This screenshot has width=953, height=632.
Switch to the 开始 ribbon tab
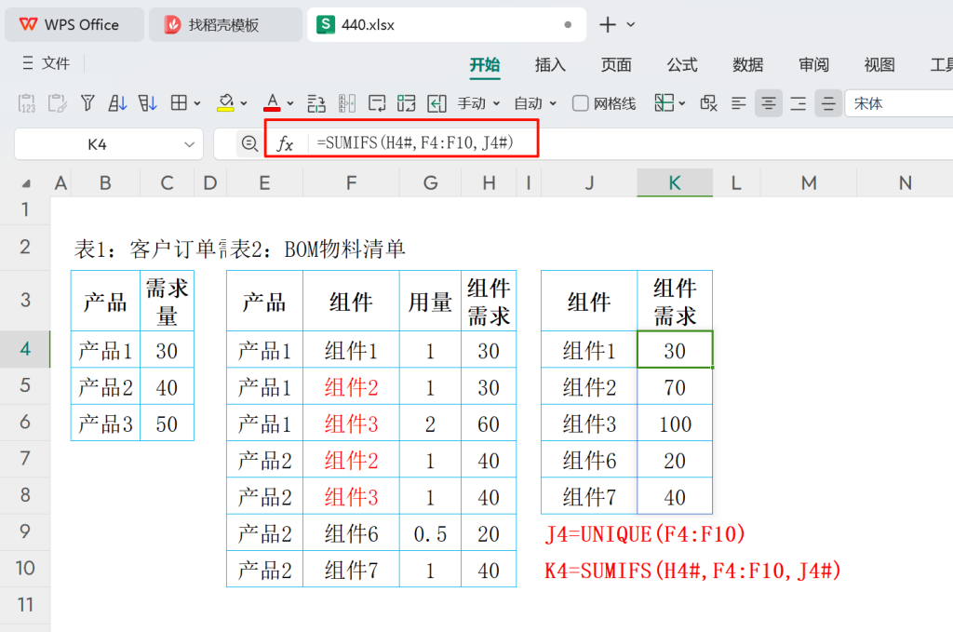(484, 65)
